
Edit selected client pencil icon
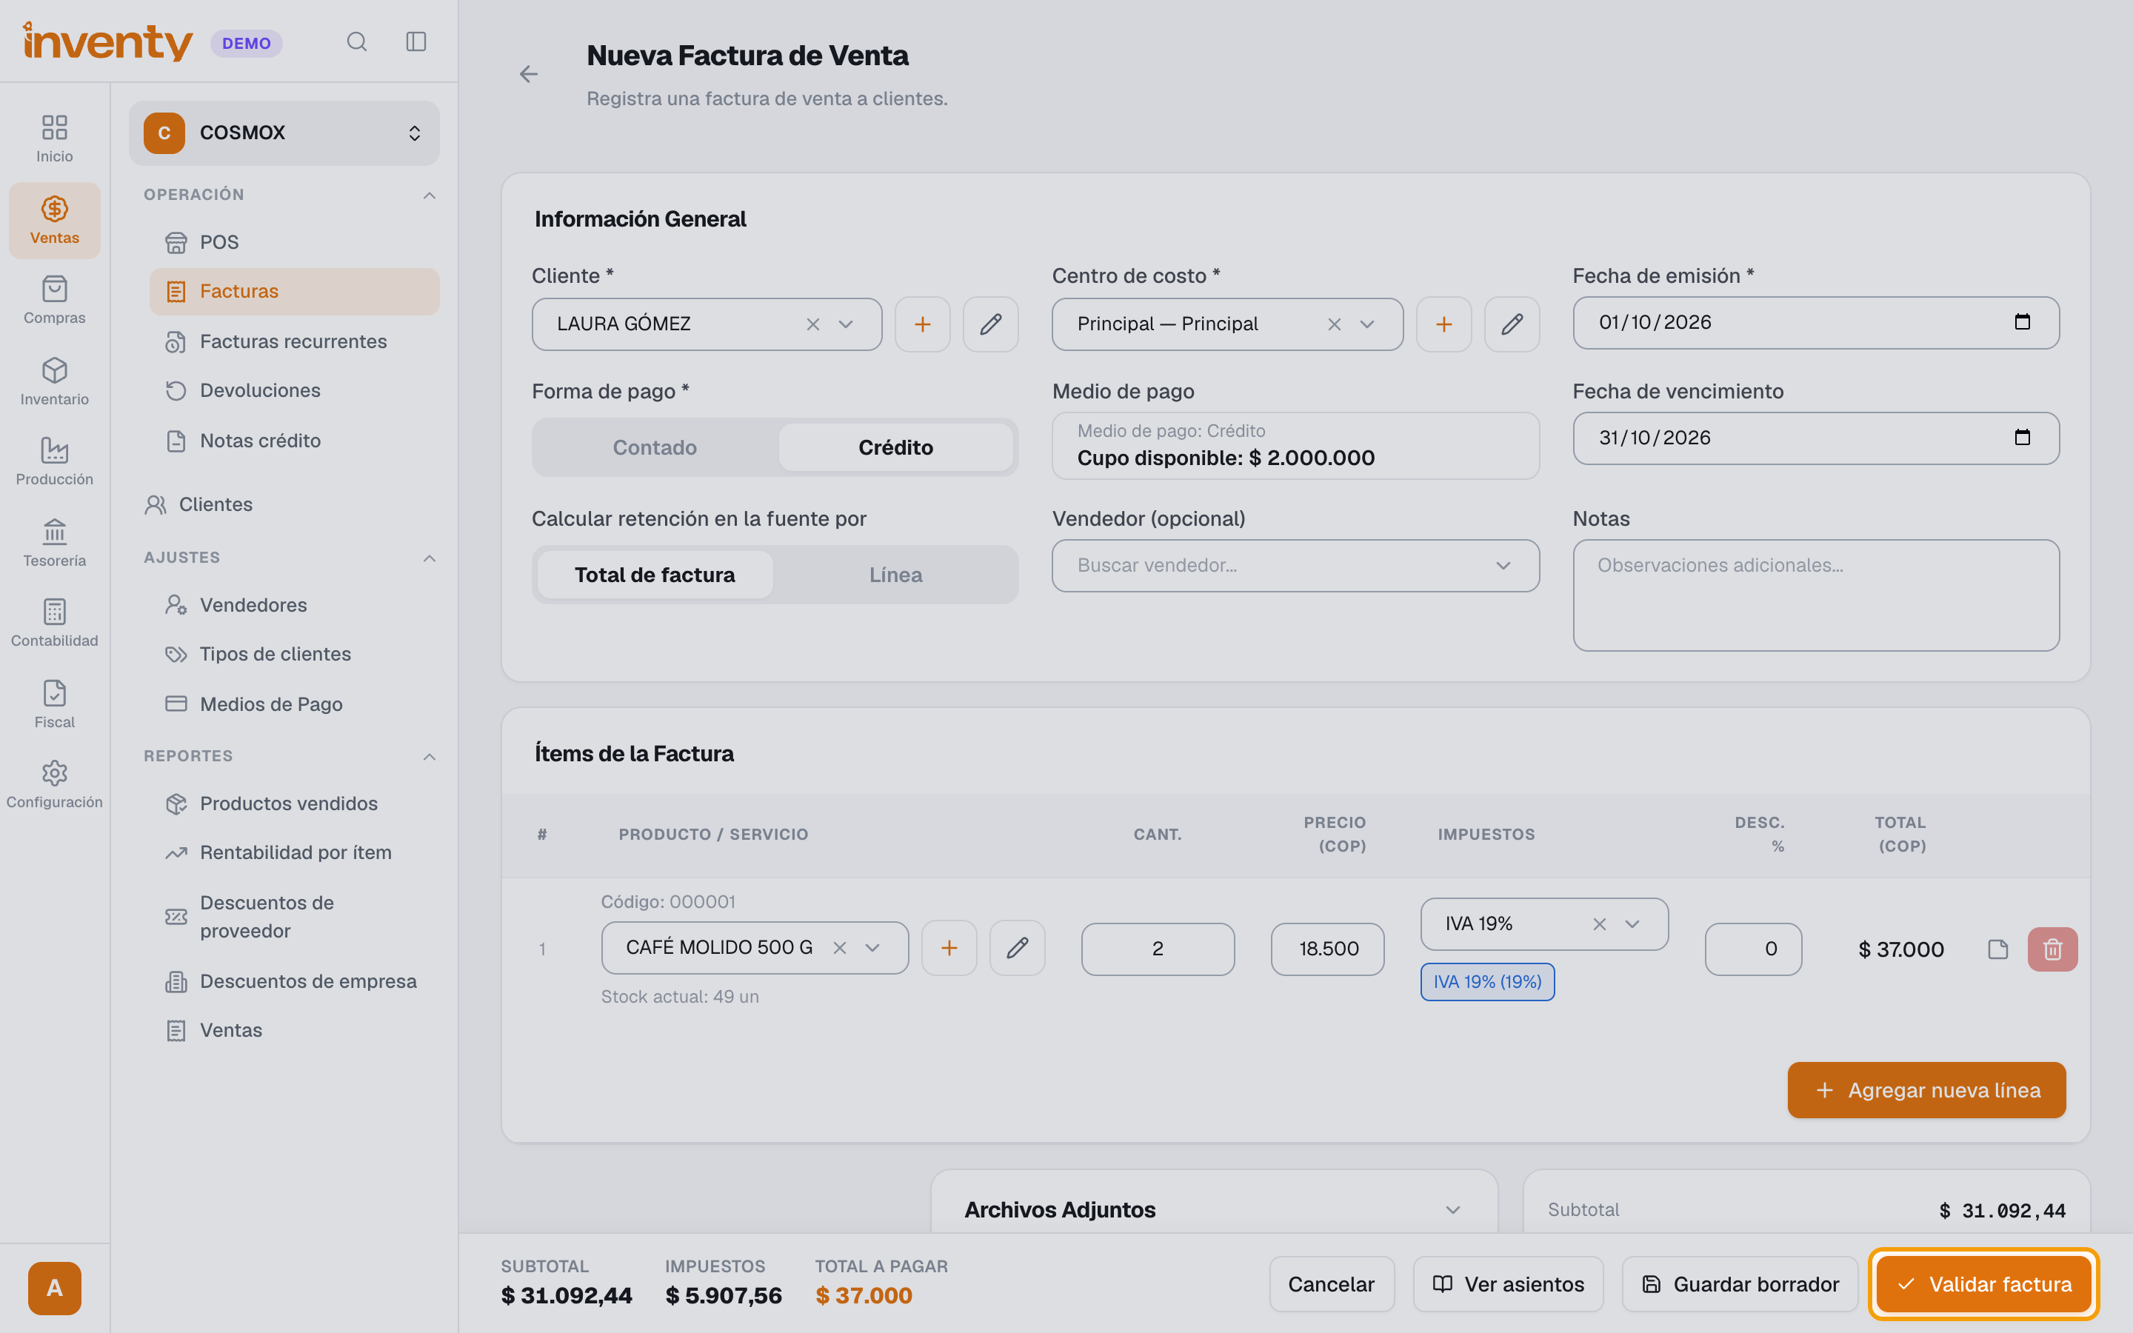[x=991, y=324]
